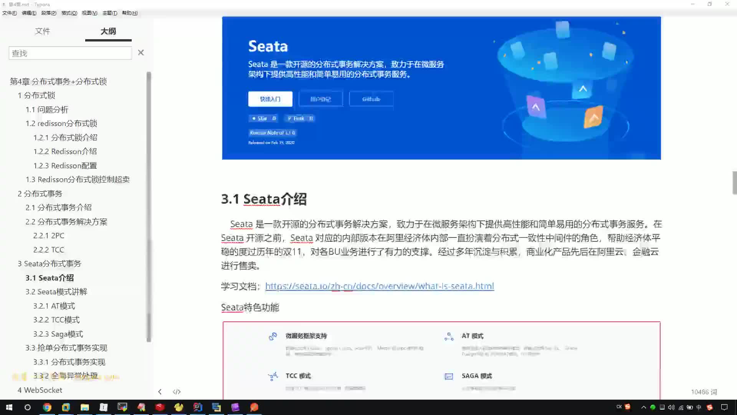Open the Windows Start menu
This screenshot has height=415, width=737.
pyautogui.click(x=9, y=407)
